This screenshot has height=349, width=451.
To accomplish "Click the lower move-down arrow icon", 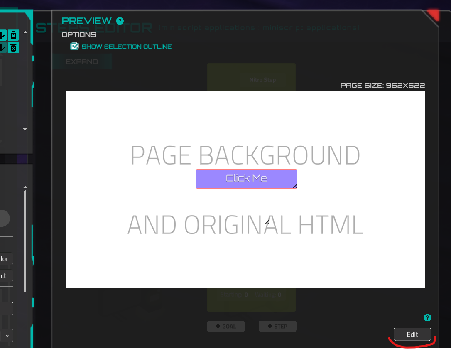I will 4,47.
